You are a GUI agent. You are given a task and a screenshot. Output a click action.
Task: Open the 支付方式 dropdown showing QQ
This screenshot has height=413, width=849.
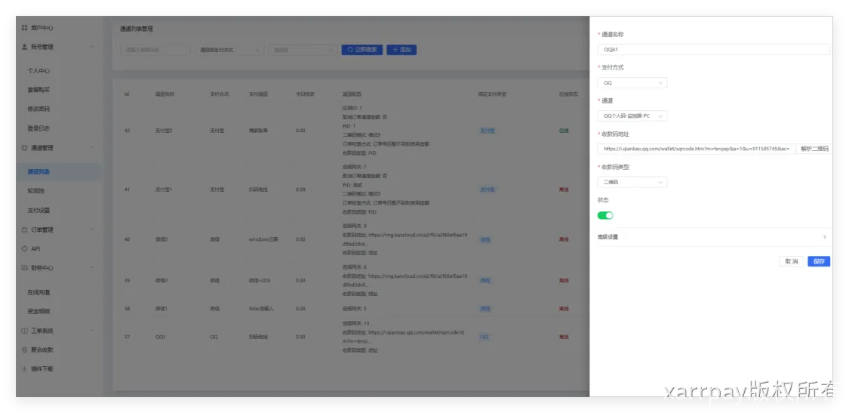click(632, 83)
